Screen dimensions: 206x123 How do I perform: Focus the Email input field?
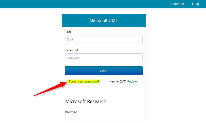[104, 39]
